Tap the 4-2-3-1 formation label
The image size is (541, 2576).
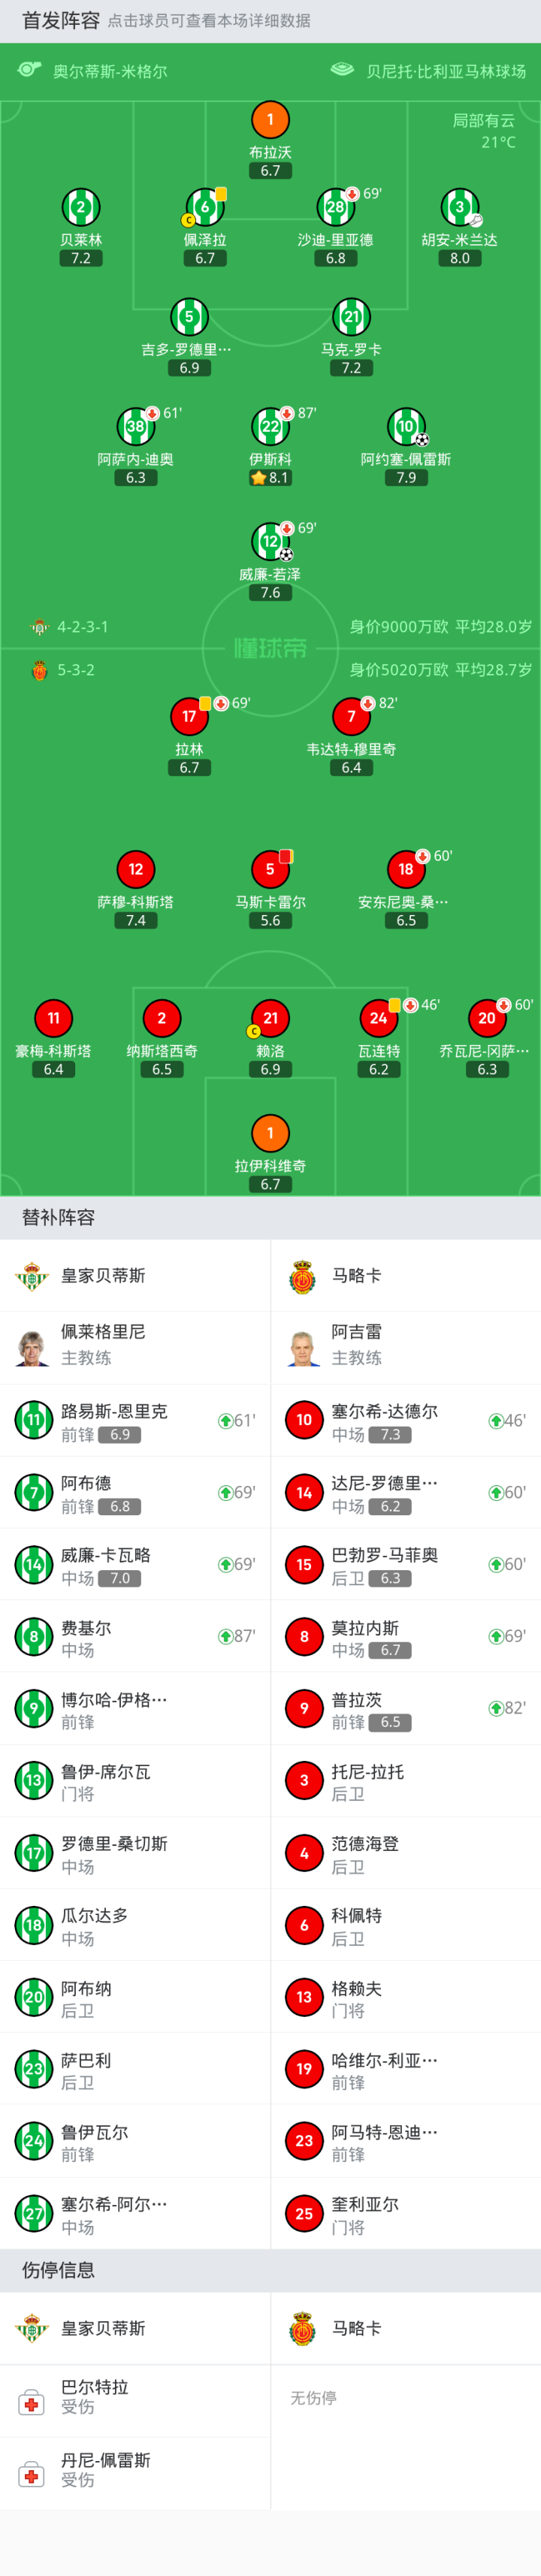point(82,627)
